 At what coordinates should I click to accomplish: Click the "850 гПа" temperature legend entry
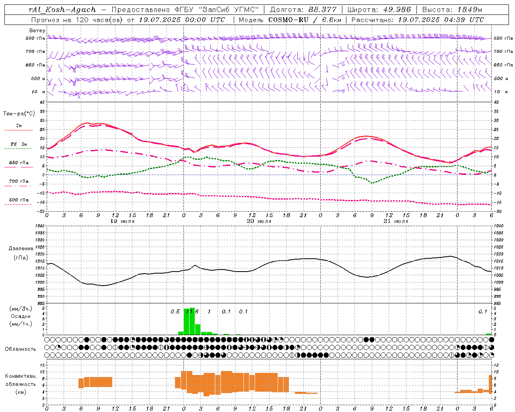click(x=19, y=163)
